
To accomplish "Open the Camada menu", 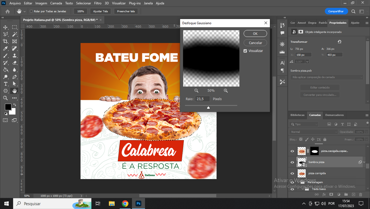I will 56,3.
